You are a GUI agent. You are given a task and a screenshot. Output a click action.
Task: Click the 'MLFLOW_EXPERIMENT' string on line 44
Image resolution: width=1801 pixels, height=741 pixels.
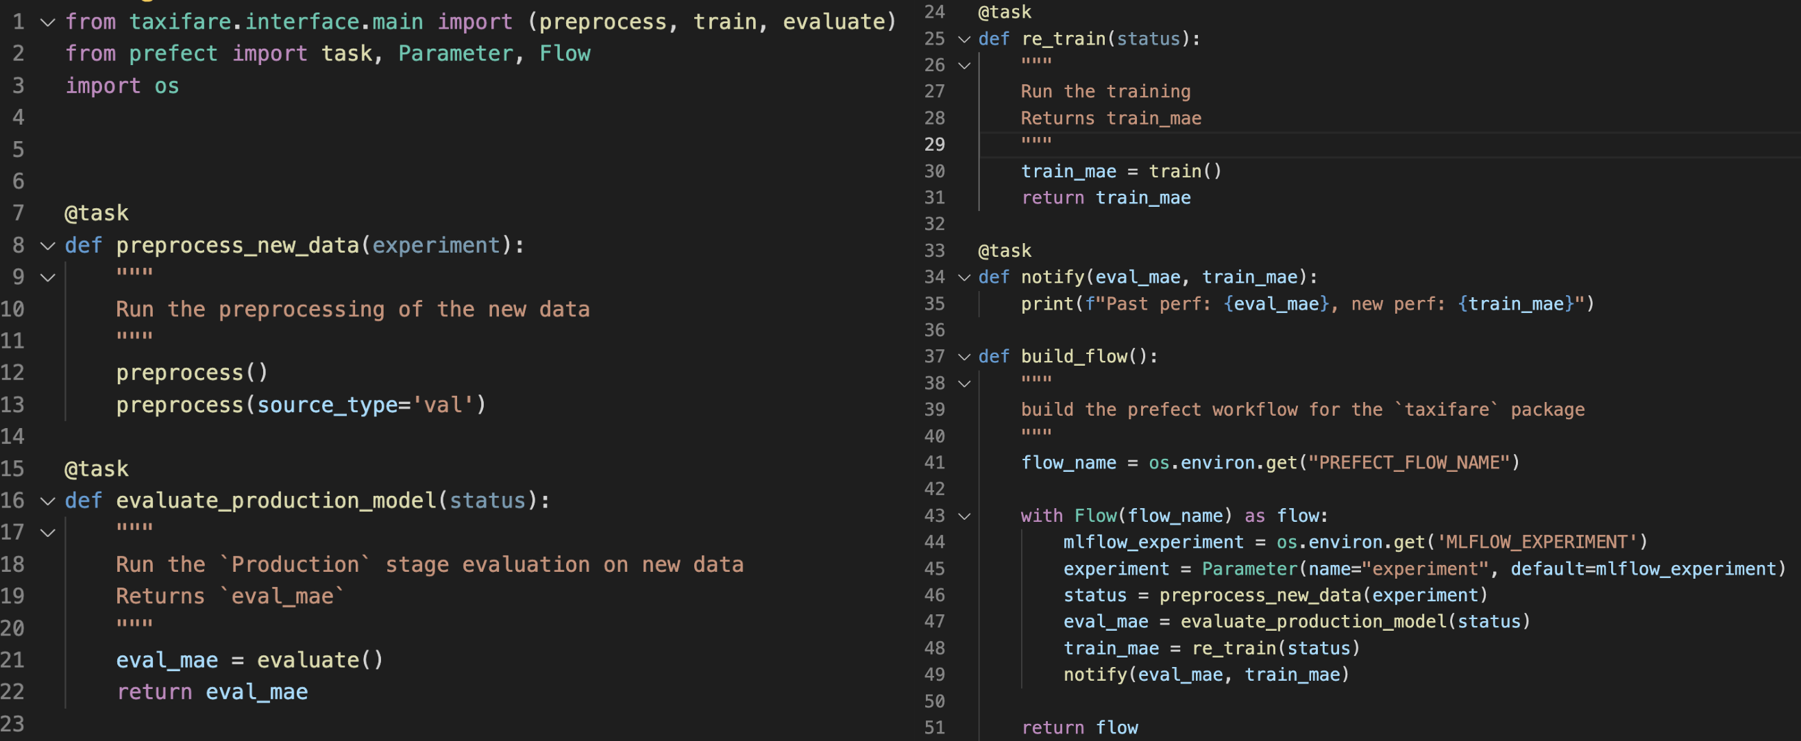(1536, 542)
